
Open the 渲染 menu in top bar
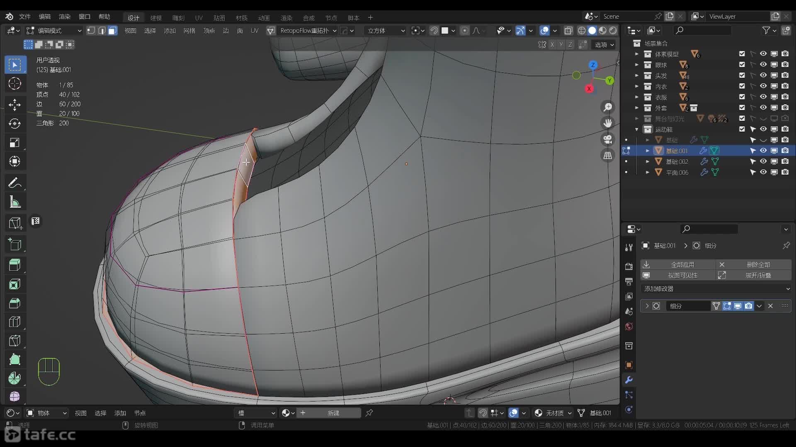tap(65, 17)
